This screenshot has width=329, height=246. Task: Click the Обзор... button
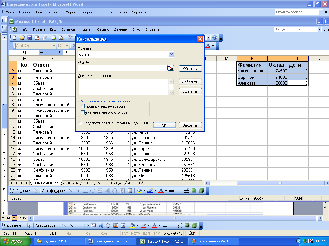point(190,69)
